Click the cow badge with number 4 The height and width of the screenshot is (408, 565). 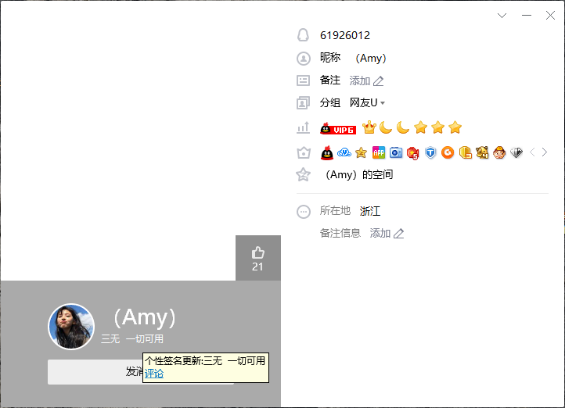[x=482, y=153]
